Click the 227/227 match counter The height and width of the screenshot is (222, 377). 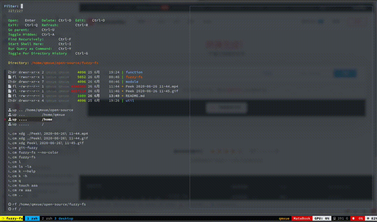coord(15,11)
